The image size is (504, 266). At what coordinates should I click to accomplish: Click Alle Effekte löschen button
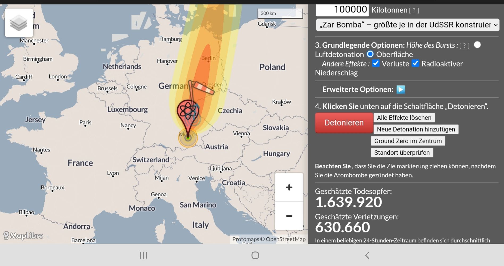click(x=404, y=118)
